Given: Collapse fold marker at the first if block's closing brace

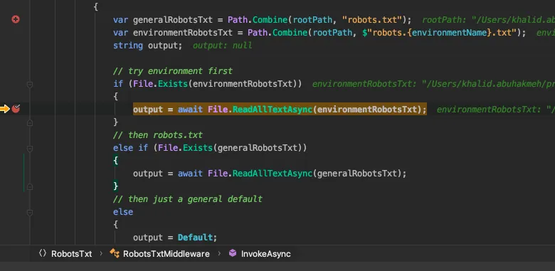Looking at the screenshot, I should coord(30,122).
